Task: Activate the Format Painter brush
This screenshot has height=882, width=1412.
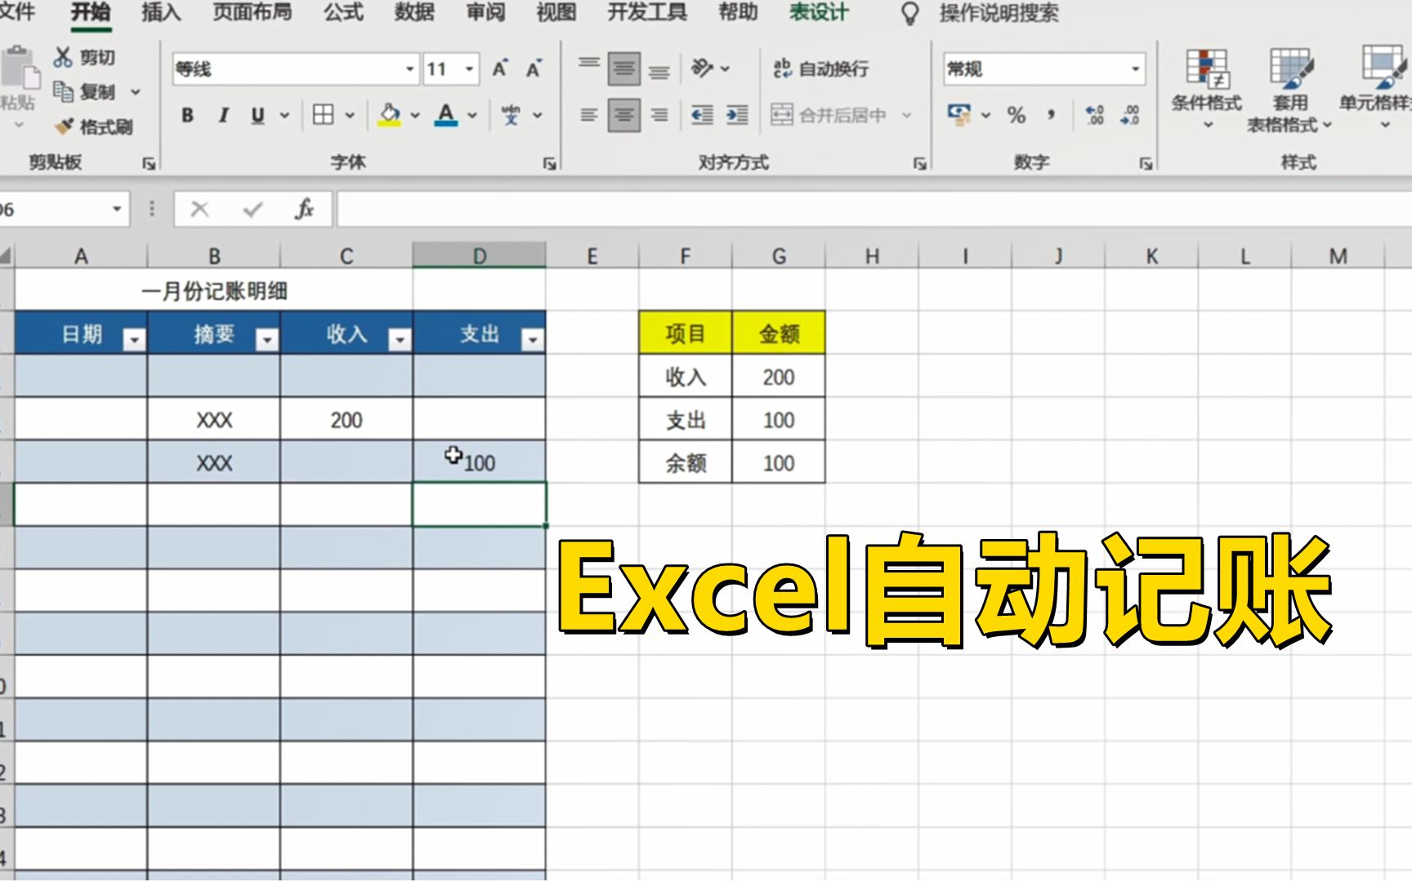Action: [x=64, y=127]
